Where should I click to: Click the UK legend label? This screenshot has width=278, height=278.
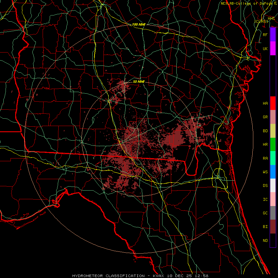(265, 48)
